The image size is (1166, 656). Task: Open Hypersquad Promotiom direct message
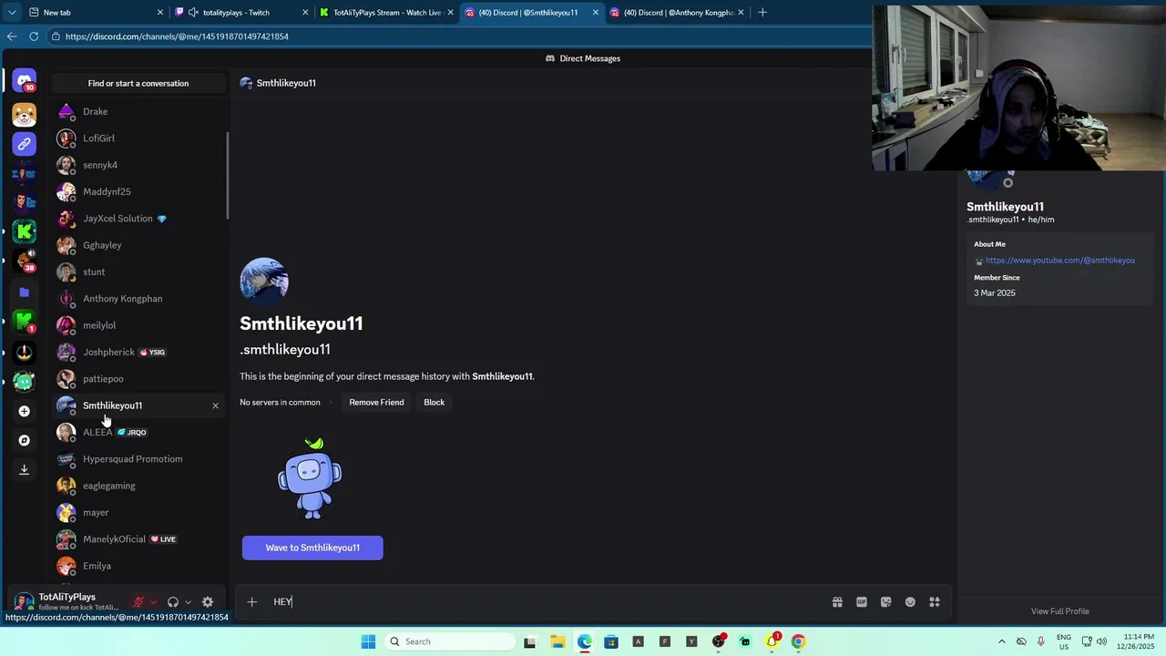(138, 459)
